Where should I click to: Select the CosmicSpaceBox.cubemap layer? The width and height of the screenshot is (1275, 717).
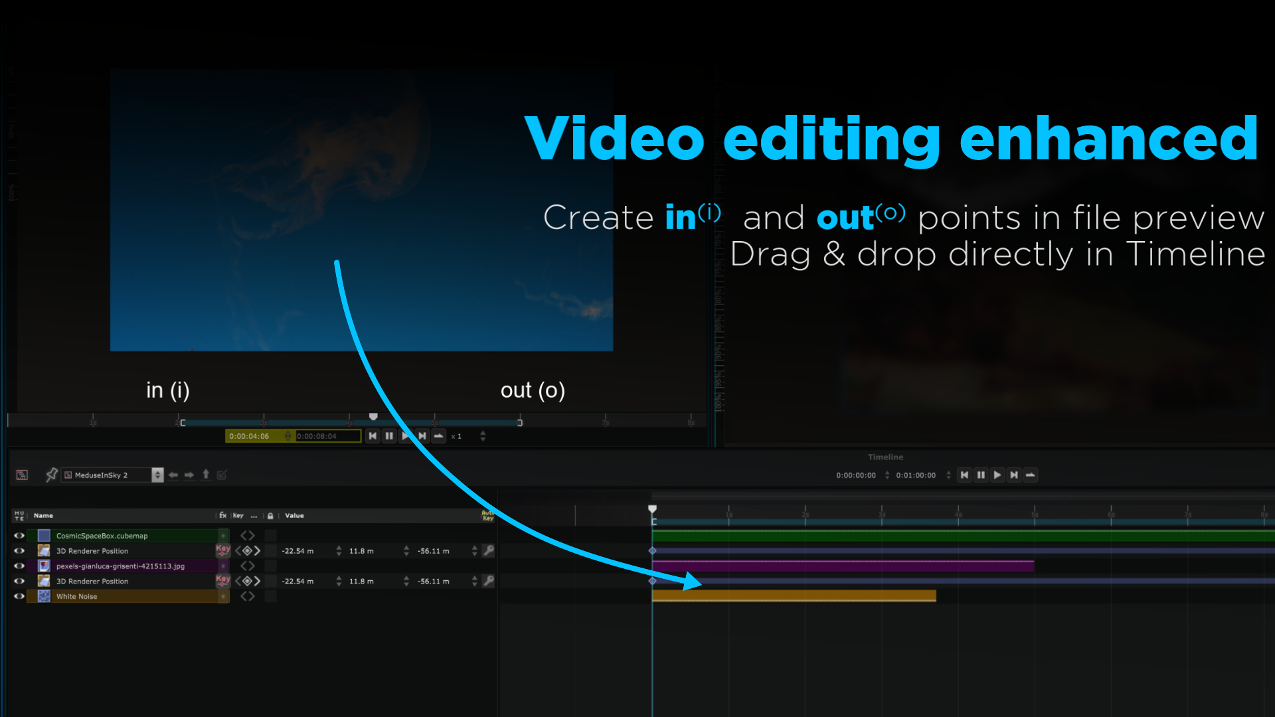(x=128, y=536)
